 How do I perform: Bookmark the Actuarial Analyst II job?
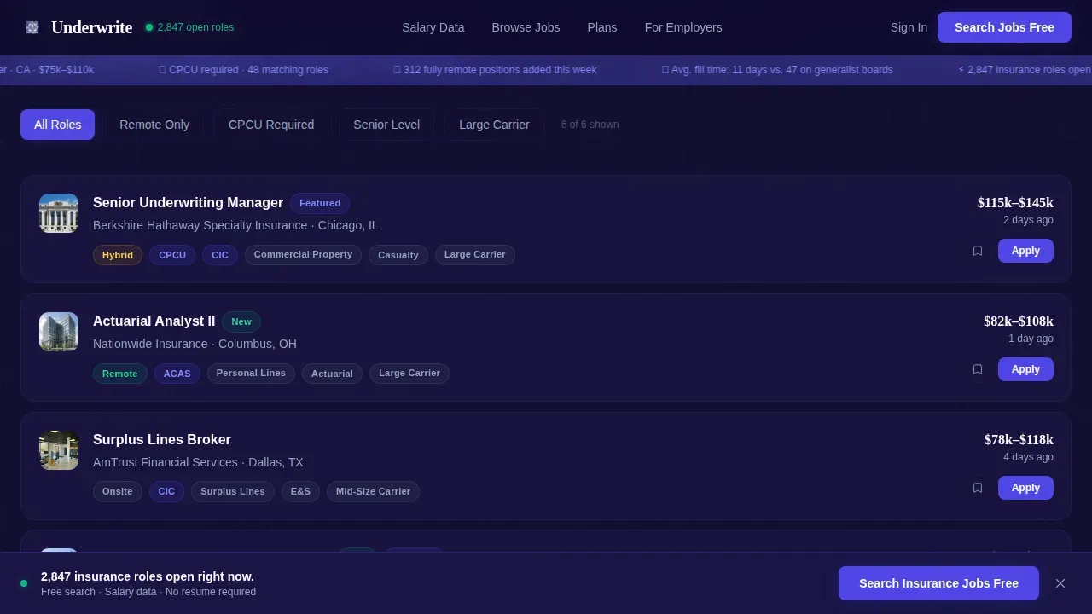point(978,369)
